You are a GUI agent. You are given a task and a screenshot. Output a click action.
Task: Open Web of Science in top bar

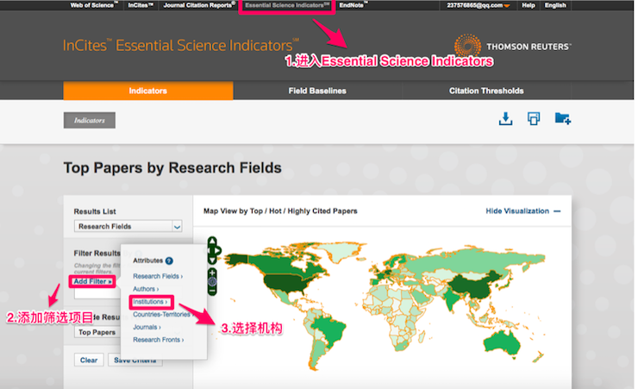(92, 5)
